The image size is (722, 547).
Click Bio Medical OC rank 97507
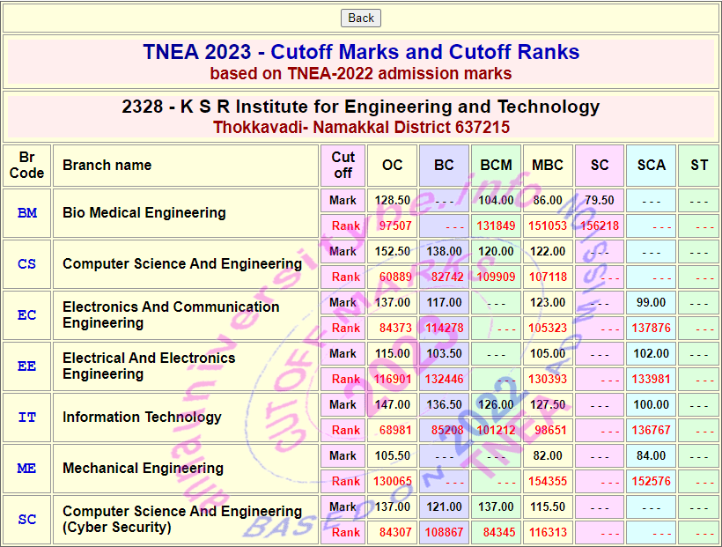click(x=395, y=225)
